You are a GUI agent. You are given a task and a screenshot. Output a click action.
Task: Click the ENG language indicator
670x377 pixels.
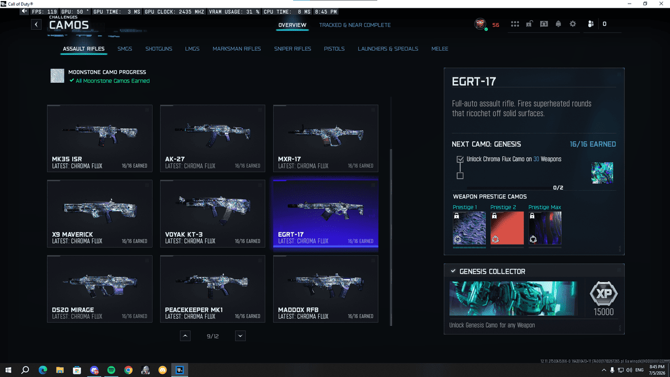point(639,370)
